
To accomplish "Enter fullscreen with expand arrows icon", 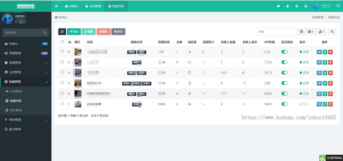I will [x=306, y=6].
